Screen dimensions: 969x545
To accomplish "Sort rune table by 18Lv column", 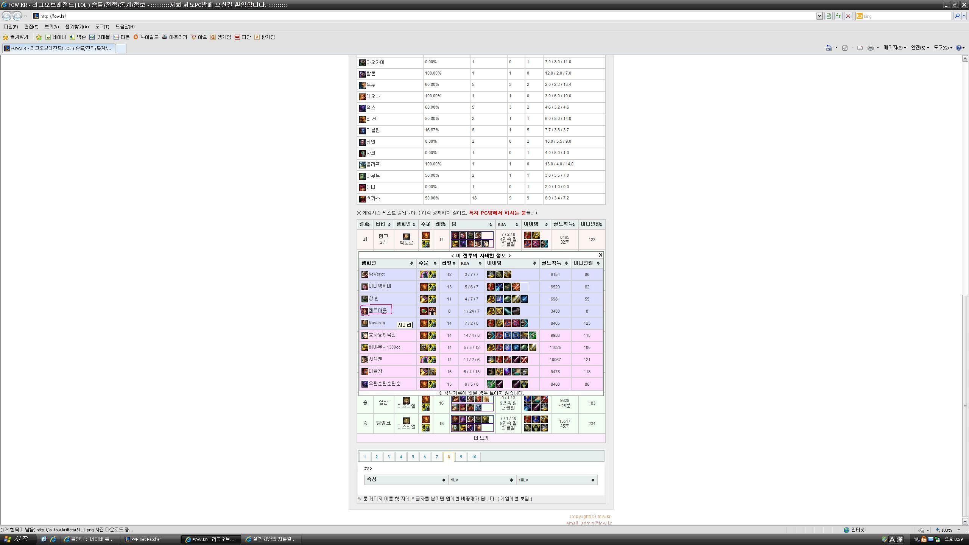I will tap(556, 480).
